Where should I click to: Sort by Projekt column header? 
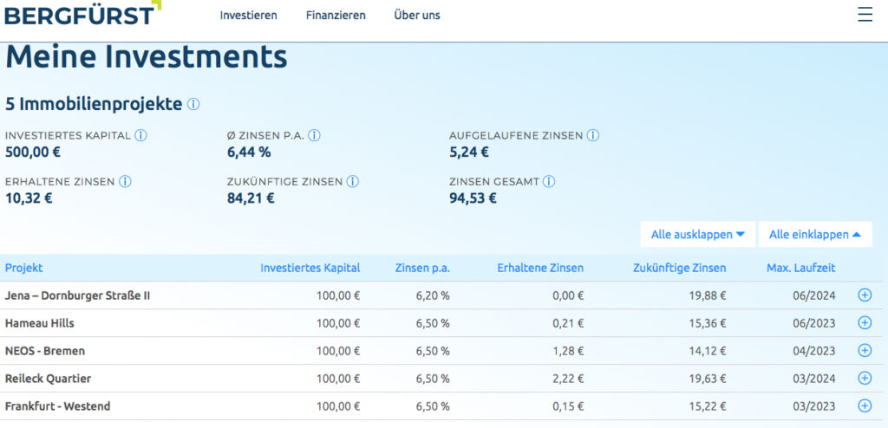tap(23, 269)
